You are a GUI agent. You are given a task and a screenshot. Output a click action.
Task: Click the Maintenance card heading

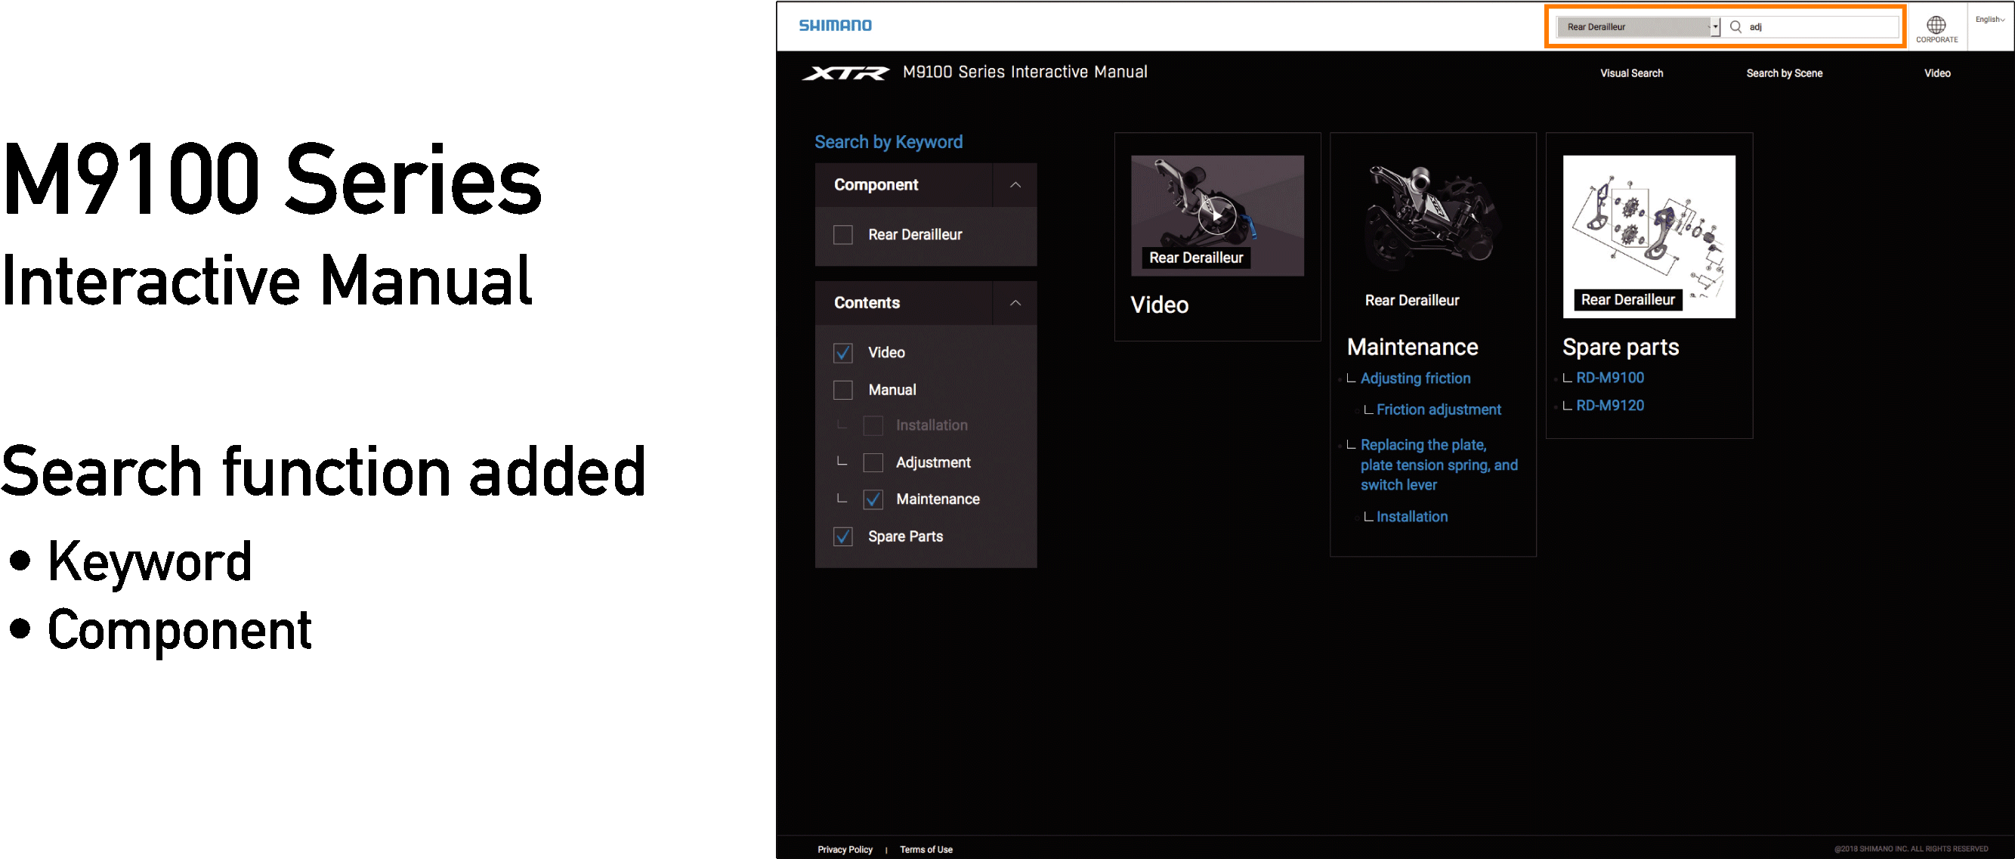[x=1412, y=347]
